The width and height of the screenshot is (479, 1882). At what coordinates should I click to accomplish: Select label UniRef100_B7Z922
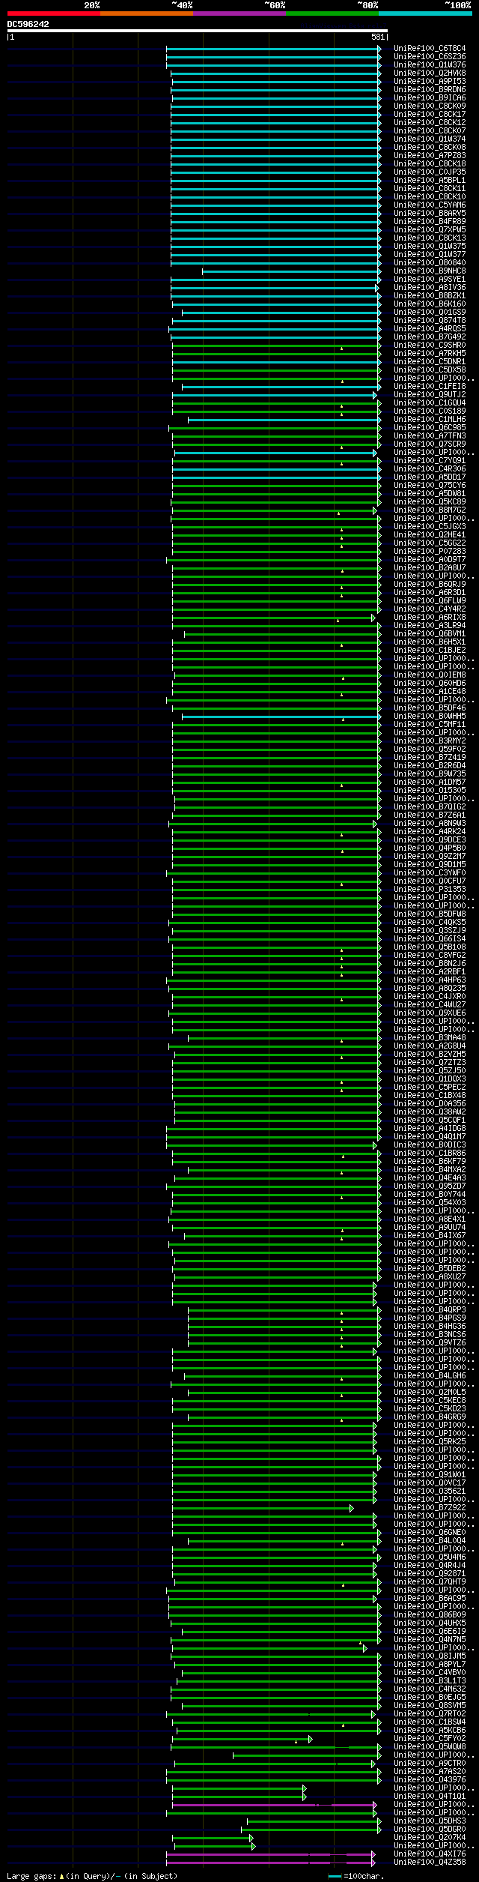coord(430,1507)
